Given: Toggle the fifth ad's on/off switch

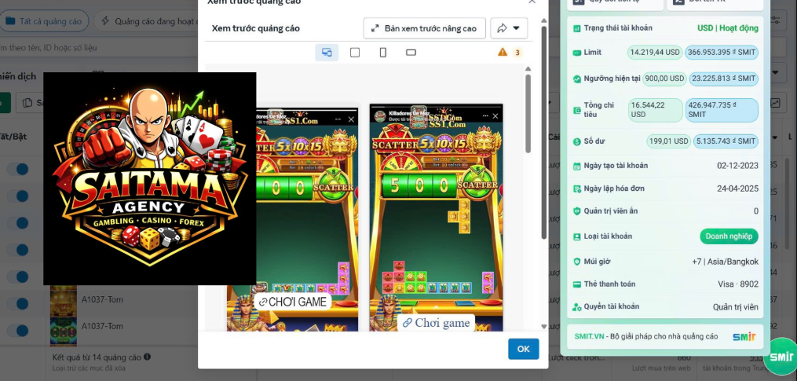Looking at the screenshot, I should tap(18, 277).
